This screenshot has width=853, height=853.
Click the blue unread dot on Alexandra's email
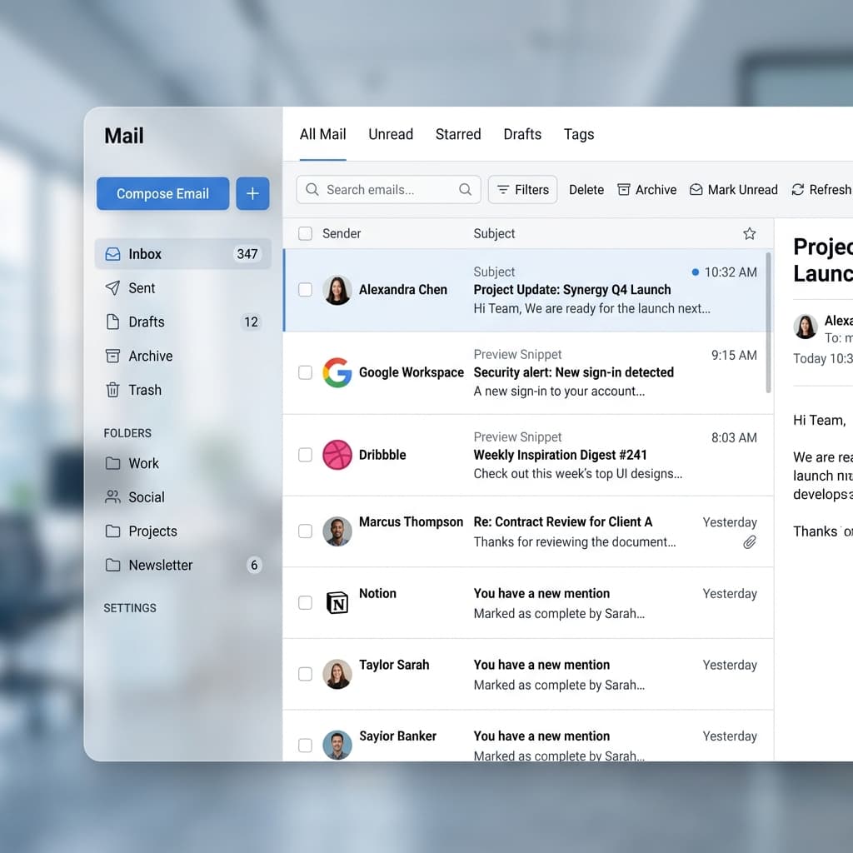696,272
